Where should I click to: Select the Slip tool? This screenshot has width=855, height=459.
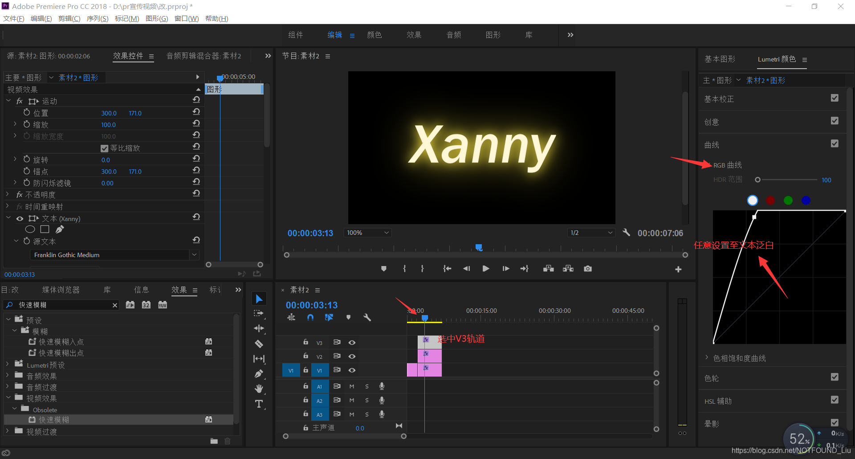(x=259, y=359)
